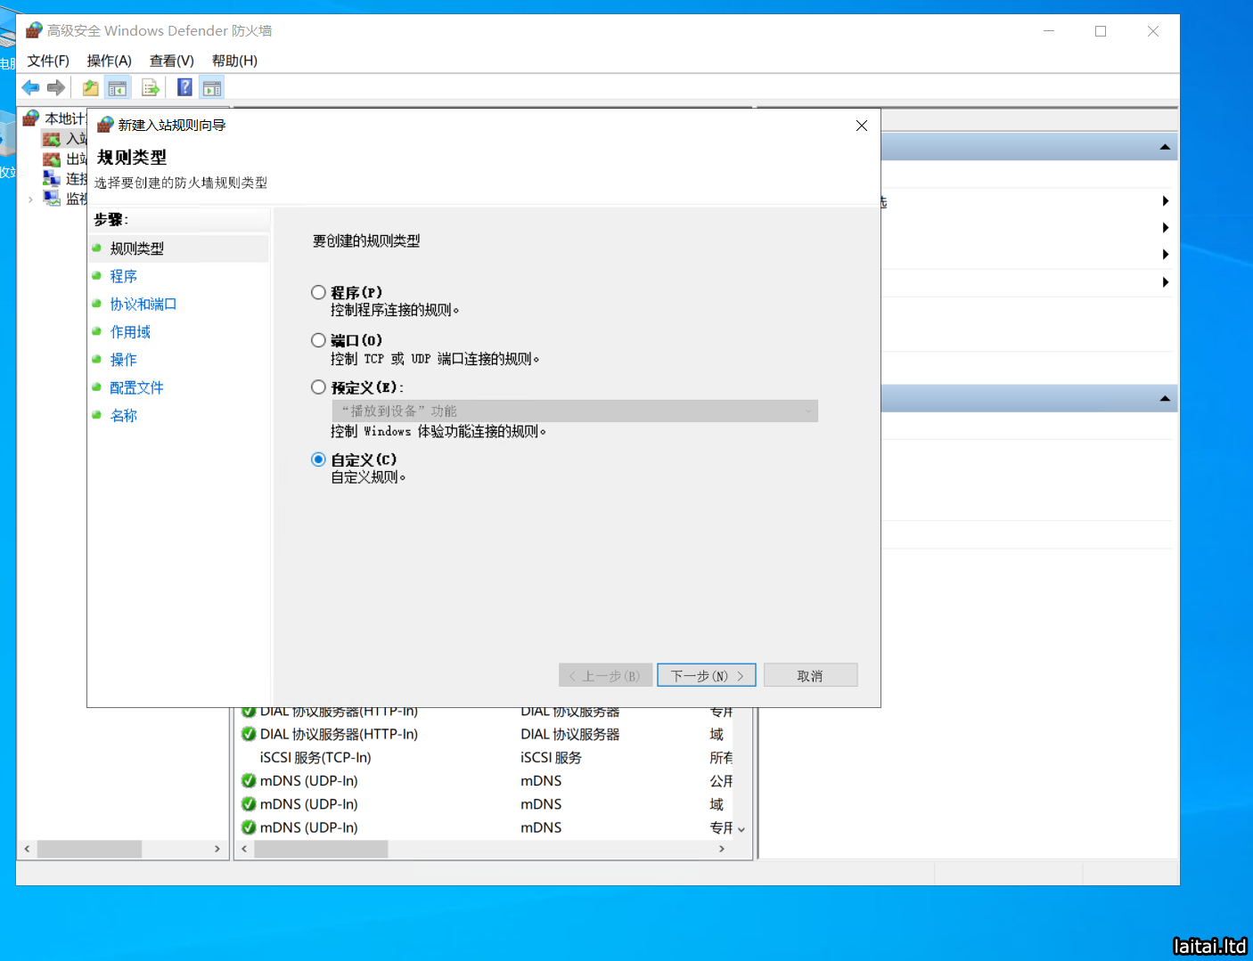Click the Up One Level folder icon
The image size is (1253, 961).
[90, 87]
